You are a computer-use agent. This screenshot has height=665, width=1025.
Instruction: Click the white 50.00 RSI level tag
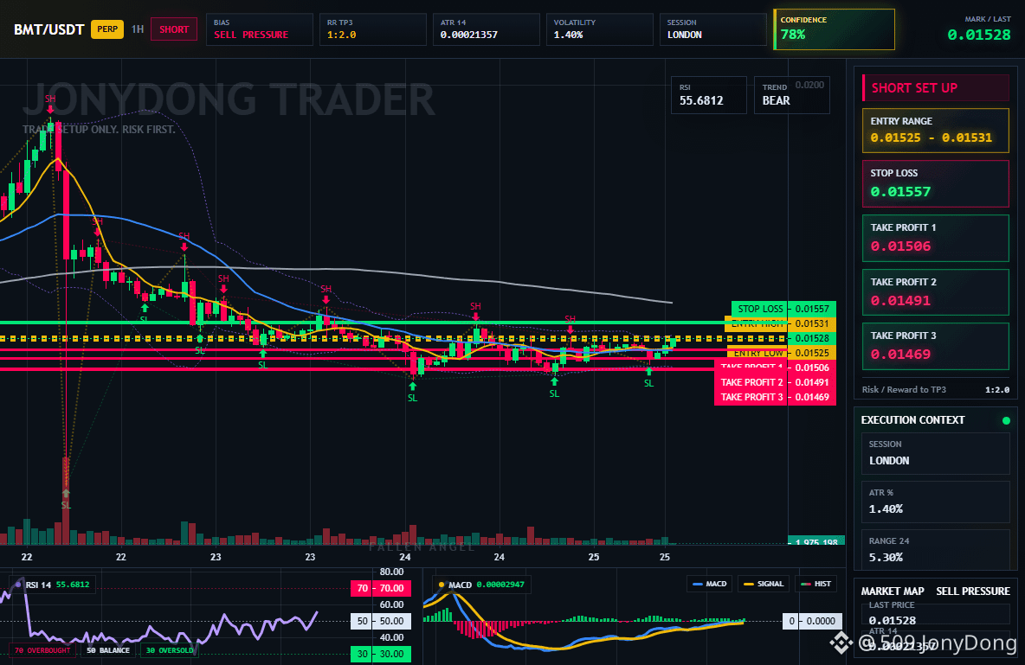(x=380, y=621)
